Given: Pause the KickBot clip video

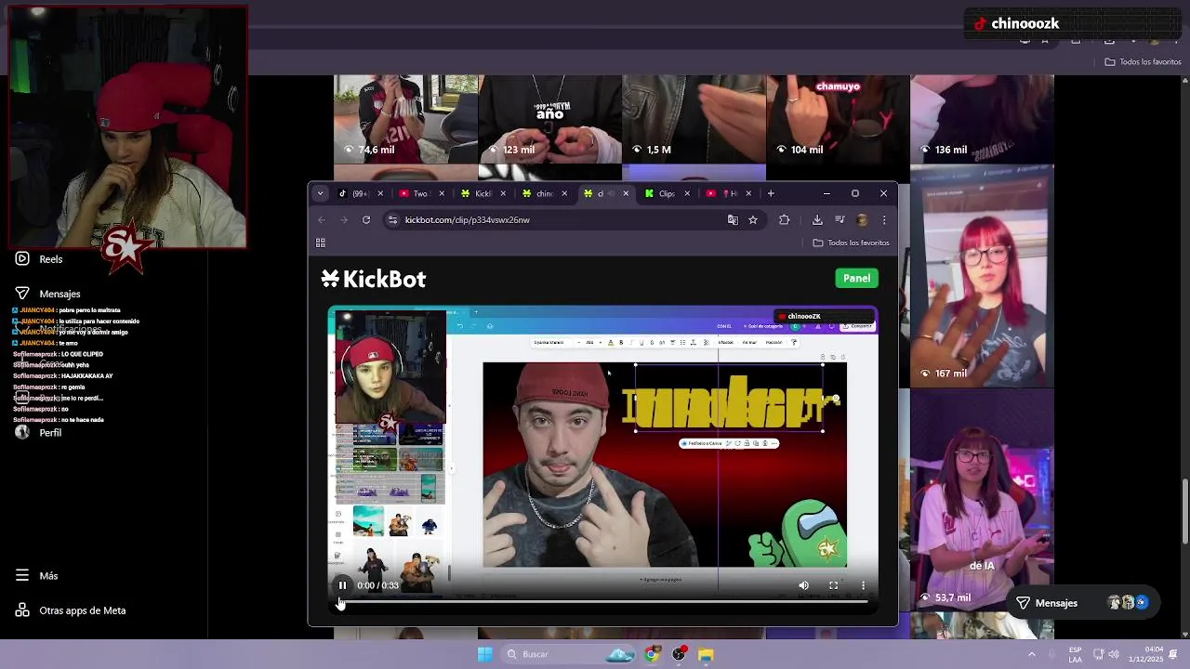Looking at the screenshot, I should tap(342, 585).
